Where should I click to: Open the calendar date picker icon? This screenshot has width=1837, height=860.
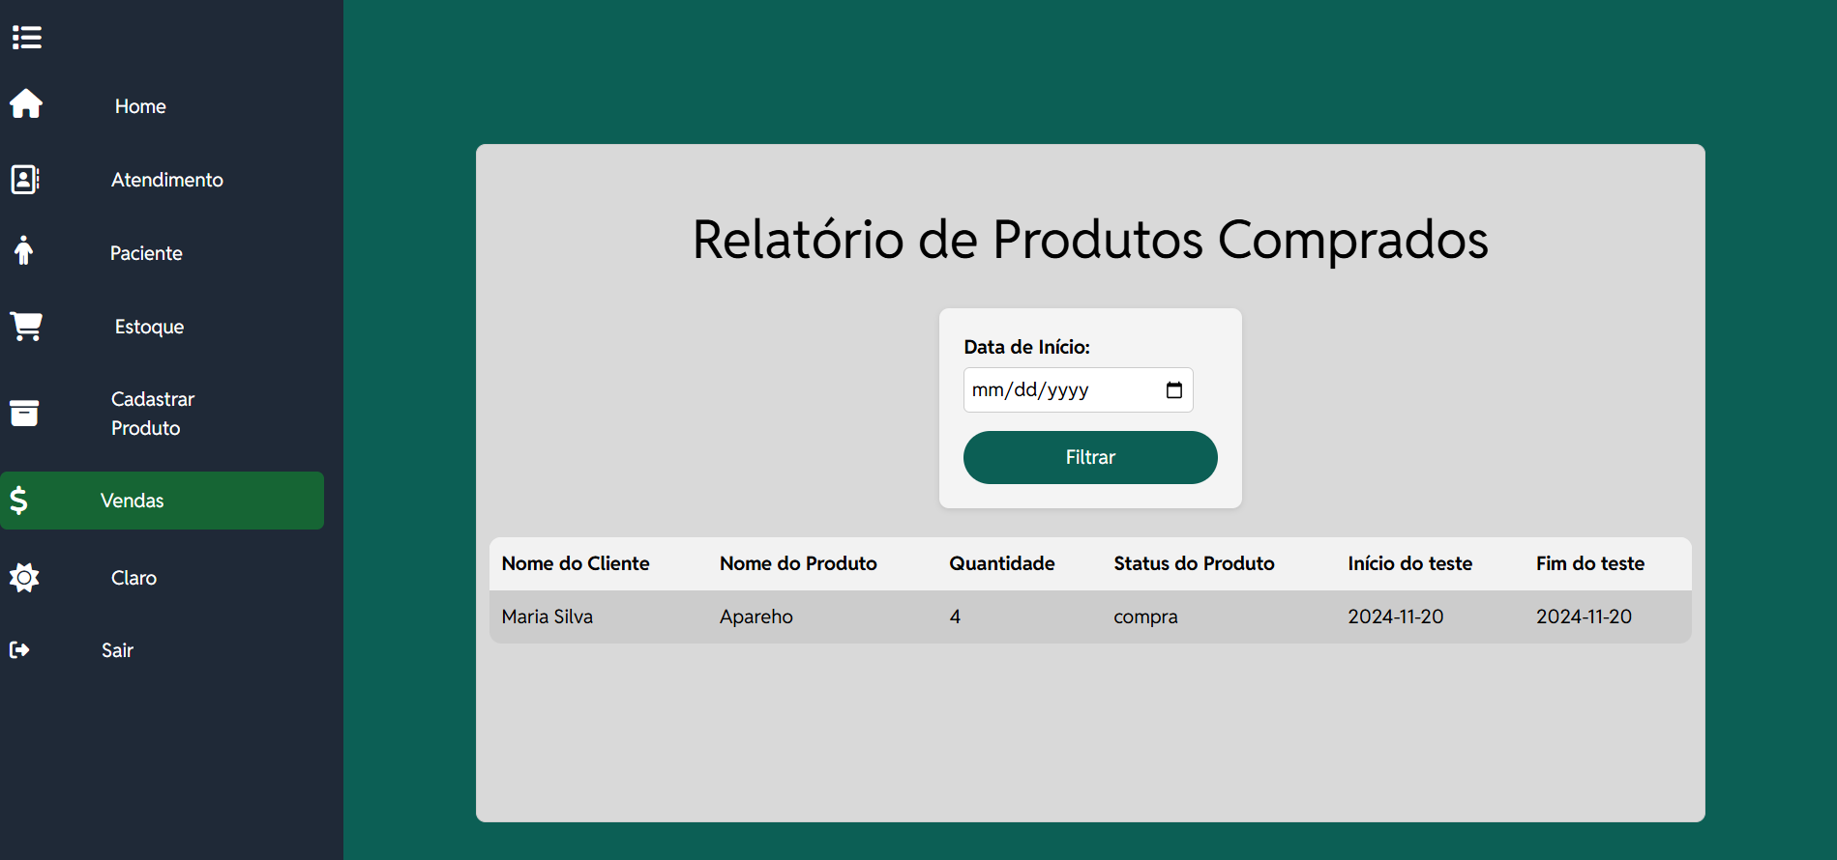(x=1174, y=390)
